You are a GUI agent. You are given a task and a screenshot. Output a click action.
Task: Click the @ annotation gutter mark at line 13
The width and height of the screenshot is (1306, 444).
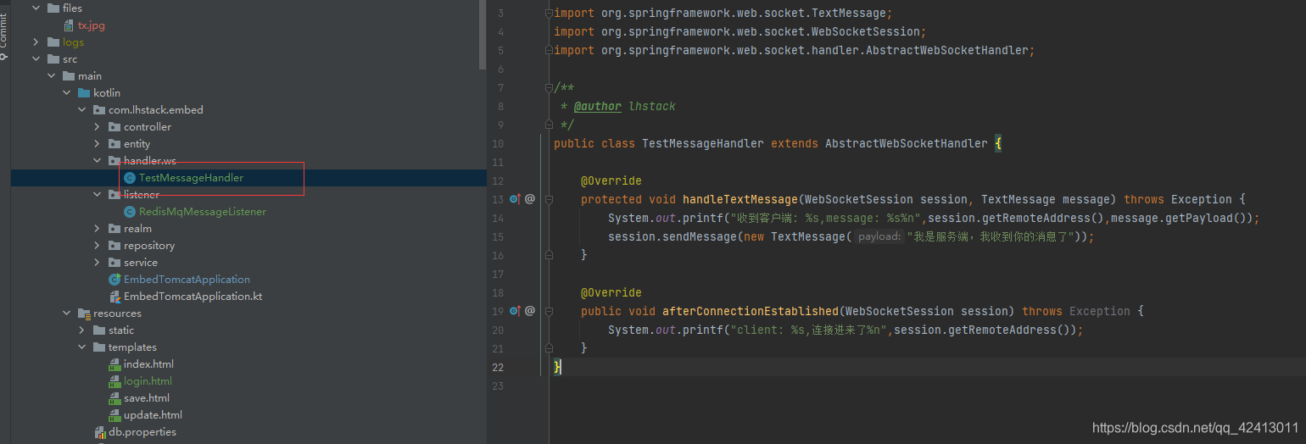click(x=530, y=199)
